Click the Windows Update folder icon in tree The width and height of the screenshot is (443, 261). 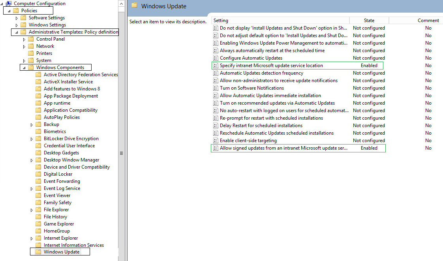coord(38,252)
